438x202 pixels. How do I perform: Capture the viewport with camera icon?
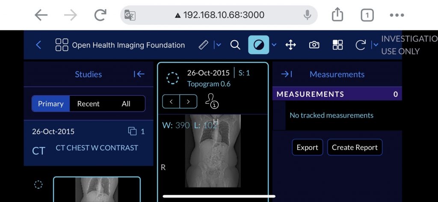(x=314, y=45)
